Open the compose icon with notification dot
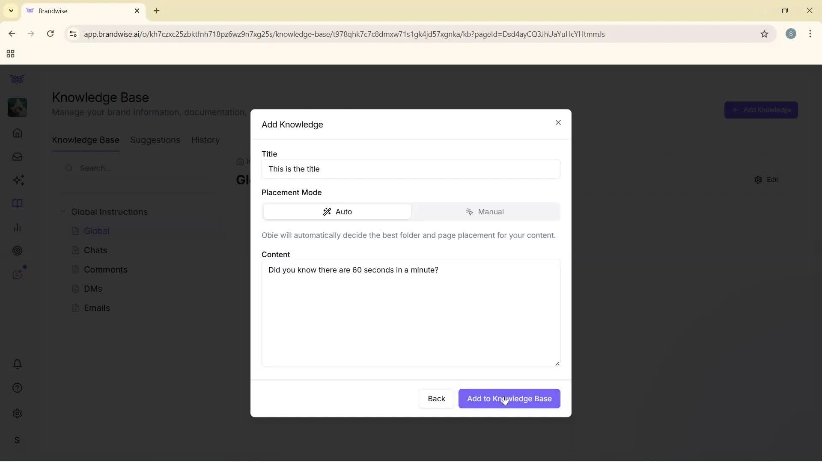 (x=18, y=274)
